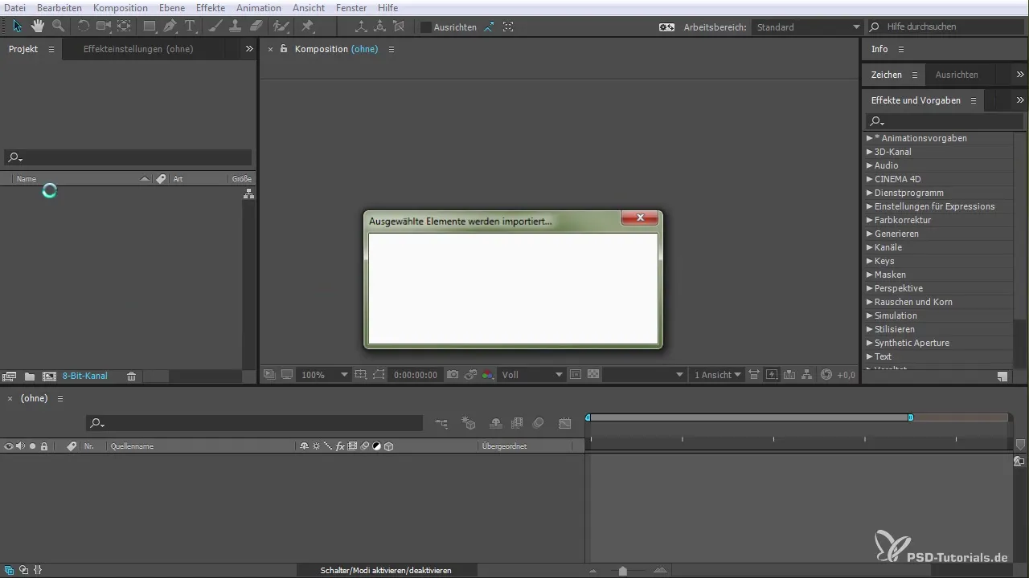Select the Hand tool
Screen dimensions: 1029x578
38,26
